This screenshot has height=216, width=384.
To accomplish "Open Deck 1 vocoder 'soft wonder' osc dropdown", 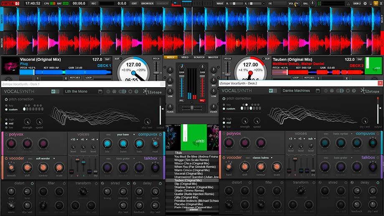I will [x=45, y=158].
